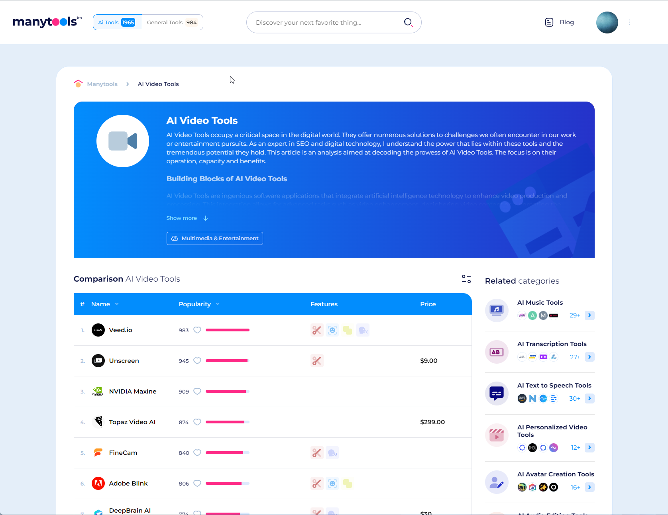Favorite NVIDIA Maxine with the heart
668x515 pixels.
tap(197, 392)
